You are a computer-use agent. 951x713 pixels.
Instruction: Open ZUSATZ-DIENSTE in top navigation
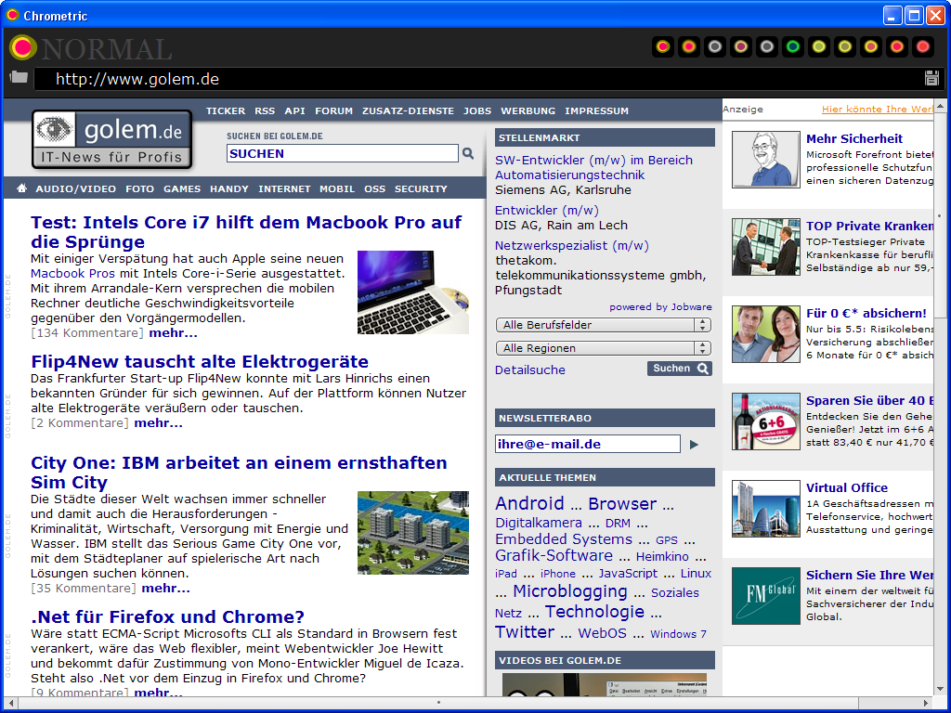pos(409,111)
